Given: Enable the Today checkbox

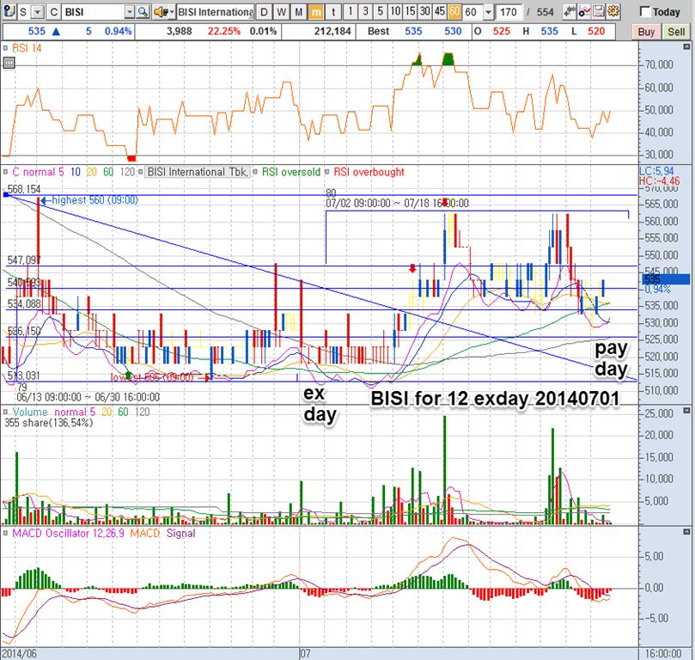Looking at the screenshot, I should pos(645,12).
